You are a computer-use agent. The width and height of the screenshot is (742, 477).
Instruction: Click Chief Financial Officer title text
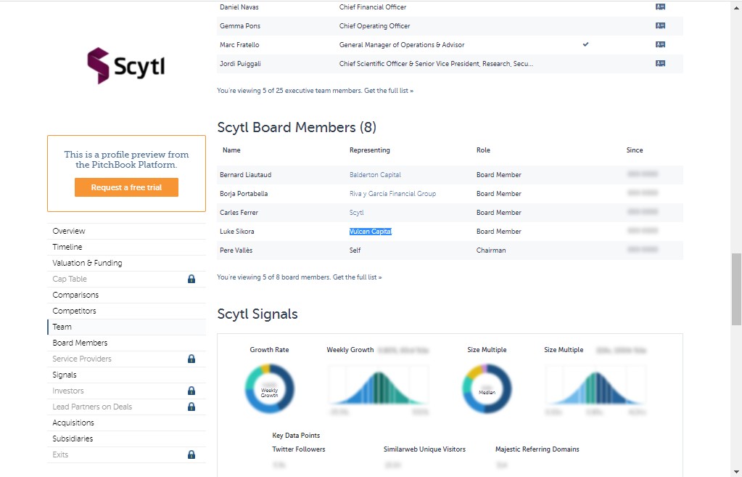tap(372, 7)
